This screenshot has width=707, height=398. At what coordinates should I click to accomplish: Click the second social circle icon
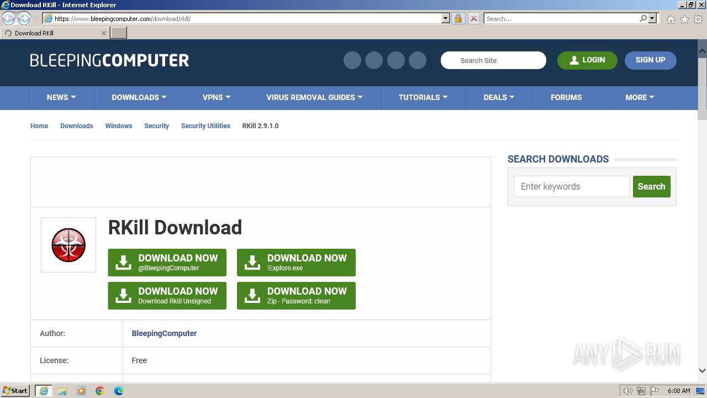[374, 60]
